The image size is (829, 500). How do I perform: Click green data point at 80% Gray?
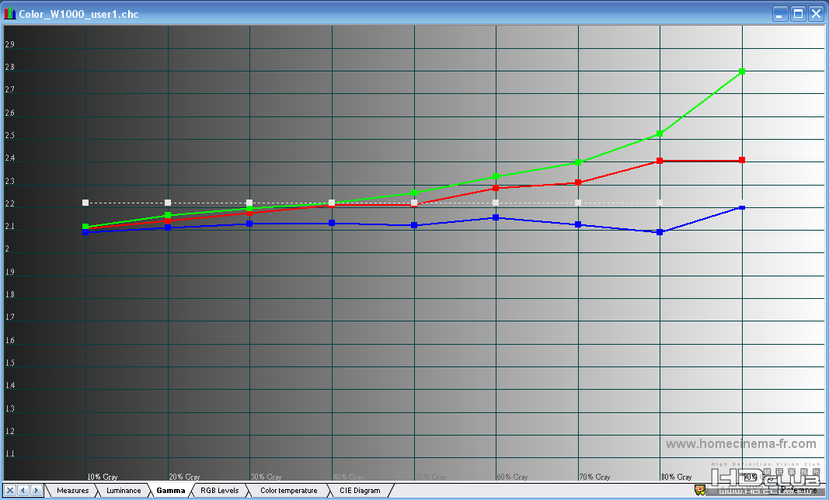660,134
